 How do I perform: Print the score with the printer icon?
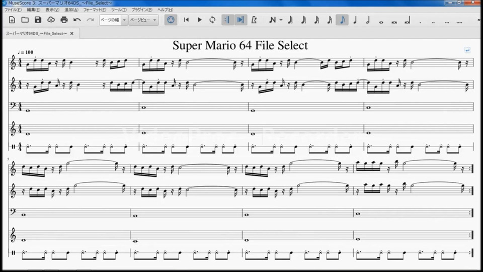point(64,20)
